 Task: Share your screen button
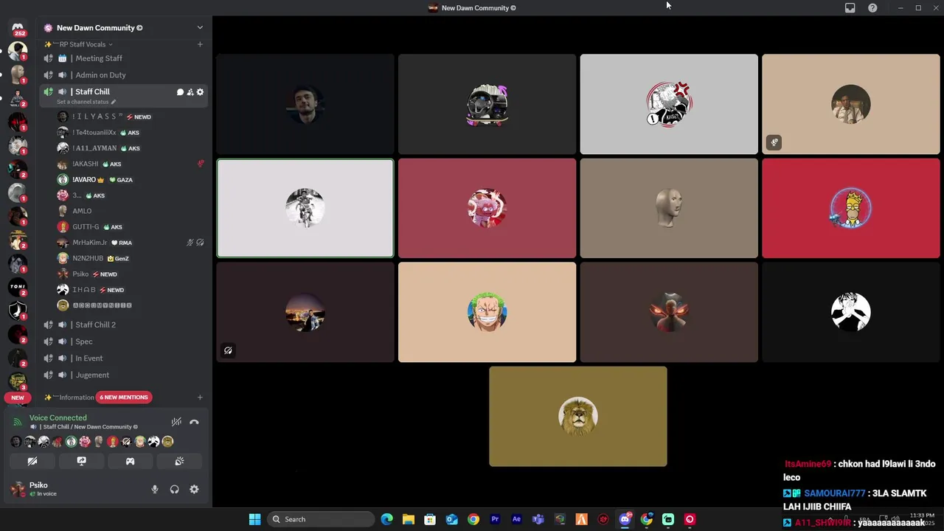pyautogui.click(x=81, y=461)
